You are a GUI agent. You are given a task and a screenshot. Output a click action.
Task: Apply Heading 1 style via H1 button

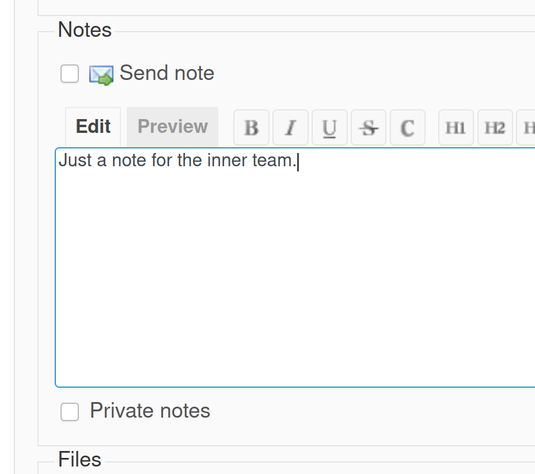[x=456, y=127]
